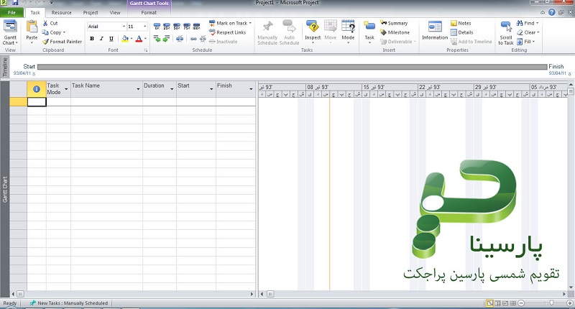The image size is (575, 309).
Task: Copy using the Copy icon
Action: coord(45,32)
